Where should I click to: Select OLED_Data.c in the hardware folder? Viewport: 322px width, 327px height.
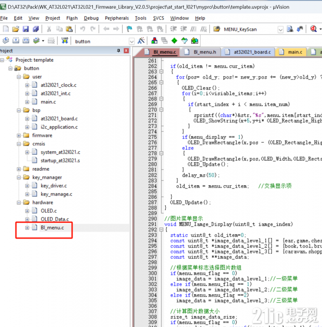55,219
